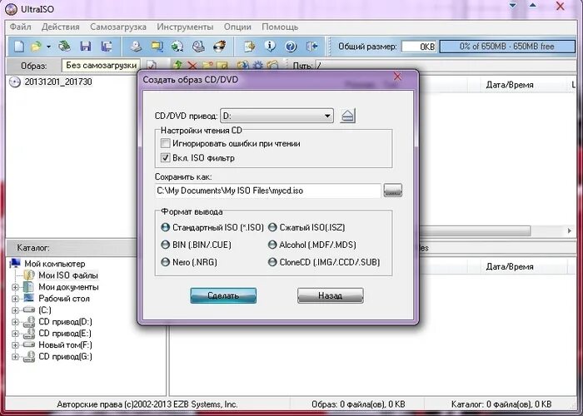Click the red X Delete icon
The width and height of the screenshot is (583, 416).
192,66
